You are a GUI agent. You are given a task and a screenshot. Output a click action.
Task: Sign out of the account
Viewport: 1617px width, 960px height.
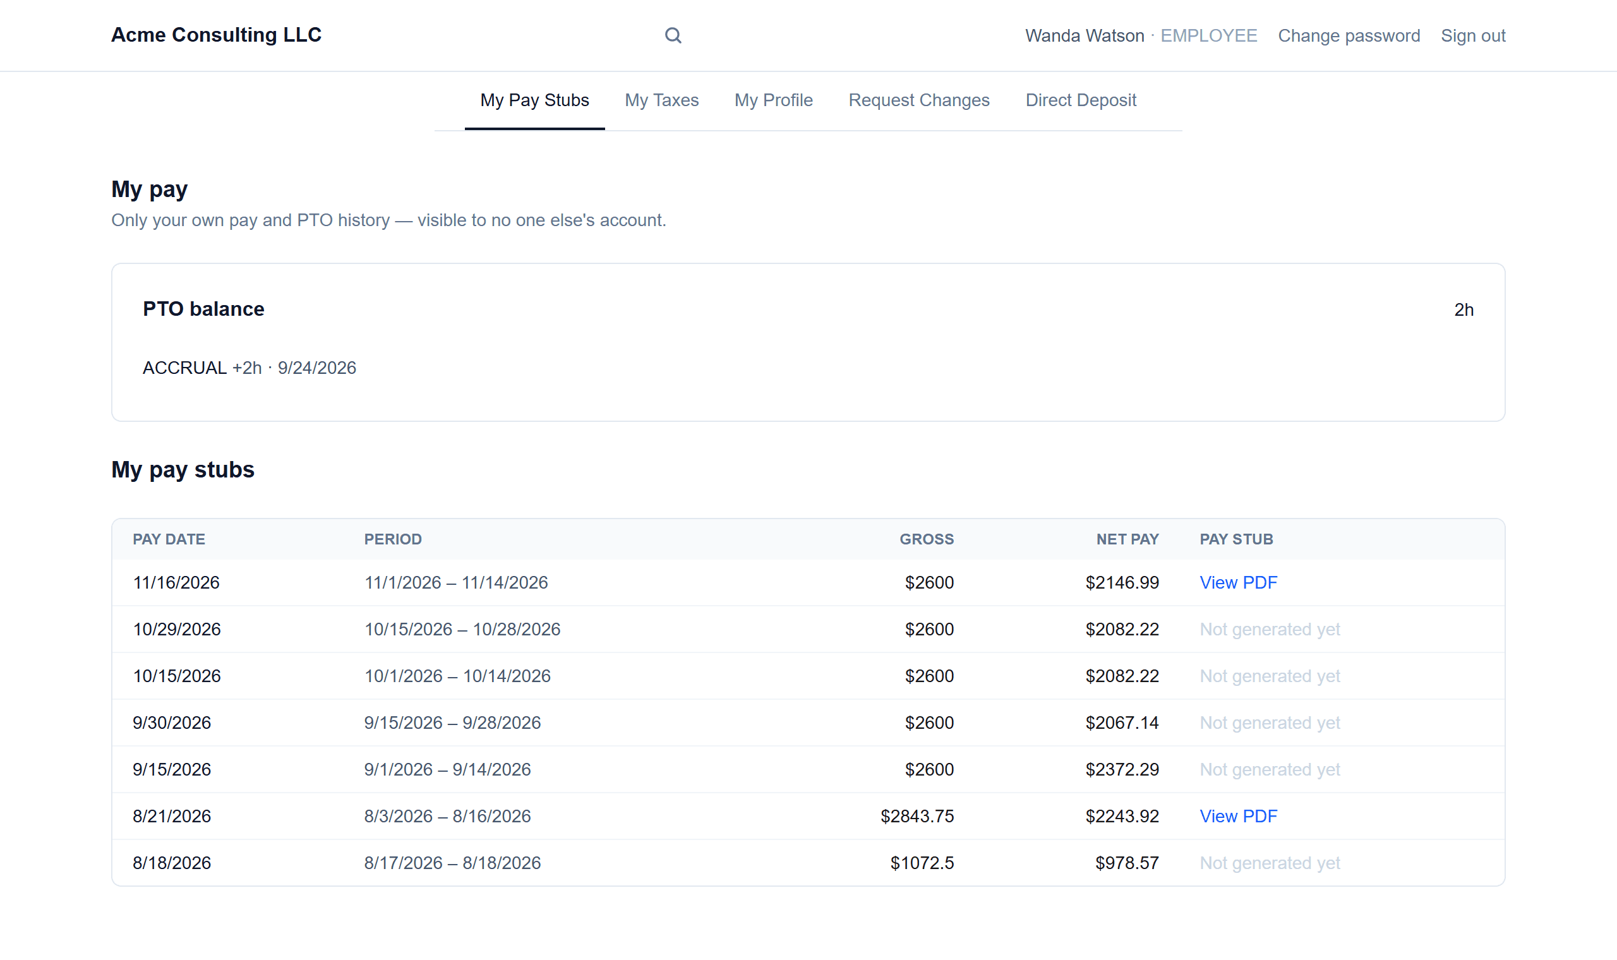tap(1473, 35)
